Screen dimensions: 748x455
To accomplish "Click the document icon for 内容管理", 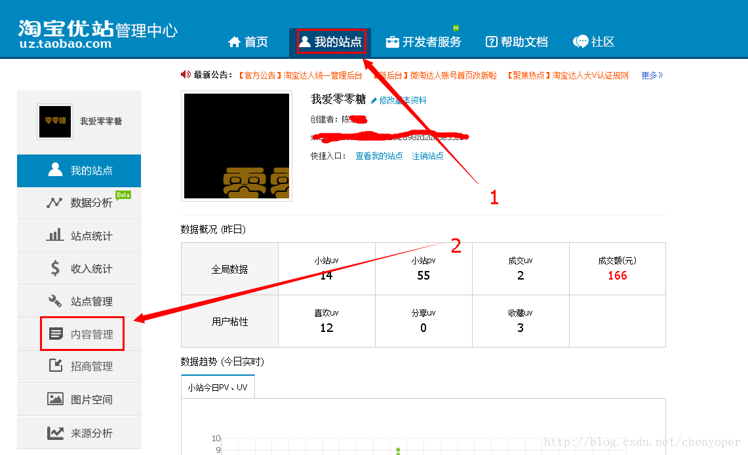I will 56,333.
